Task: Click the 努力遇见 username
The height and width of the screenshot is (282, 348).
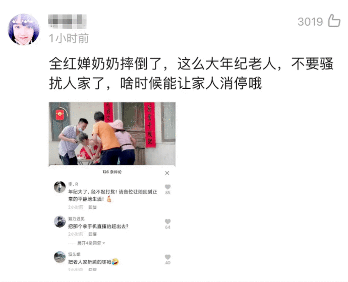Action: click(76, 219)
